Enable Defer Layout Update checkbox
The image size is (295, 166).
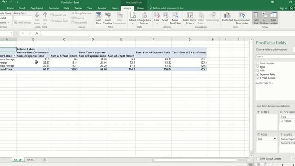click(258, 159)
